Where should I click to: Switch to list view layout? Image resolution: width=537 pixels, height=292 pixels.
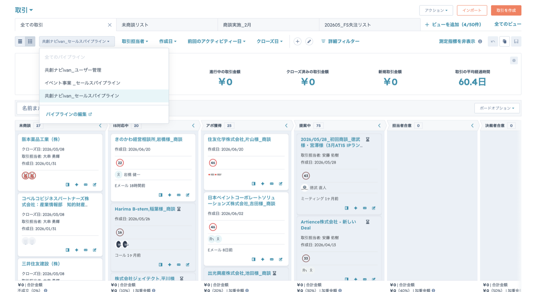click(x=20, y=42)
